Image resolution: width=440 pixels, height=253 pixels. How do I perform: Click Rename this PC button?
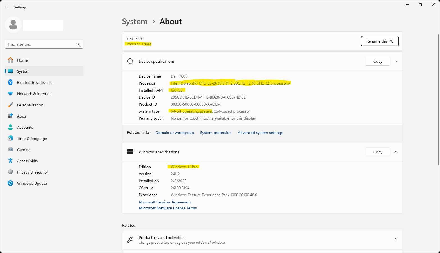pos(380,41)
